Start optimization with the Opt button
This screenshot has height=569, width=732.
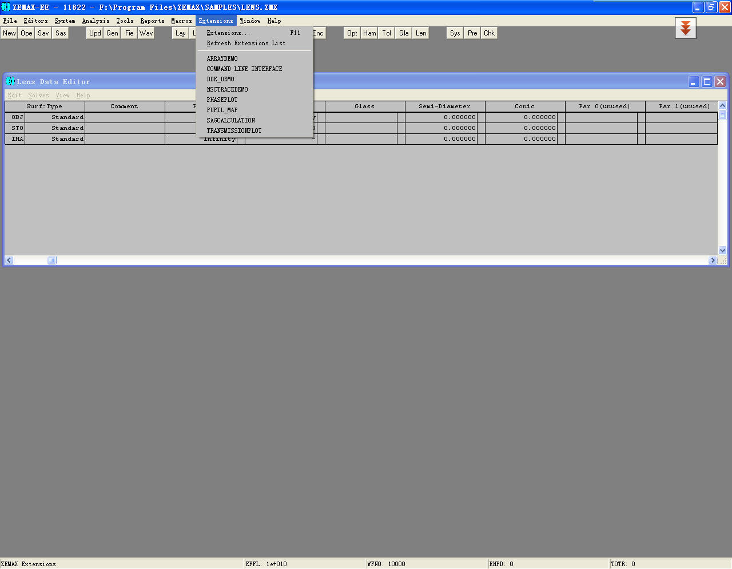tap(352, 33)
